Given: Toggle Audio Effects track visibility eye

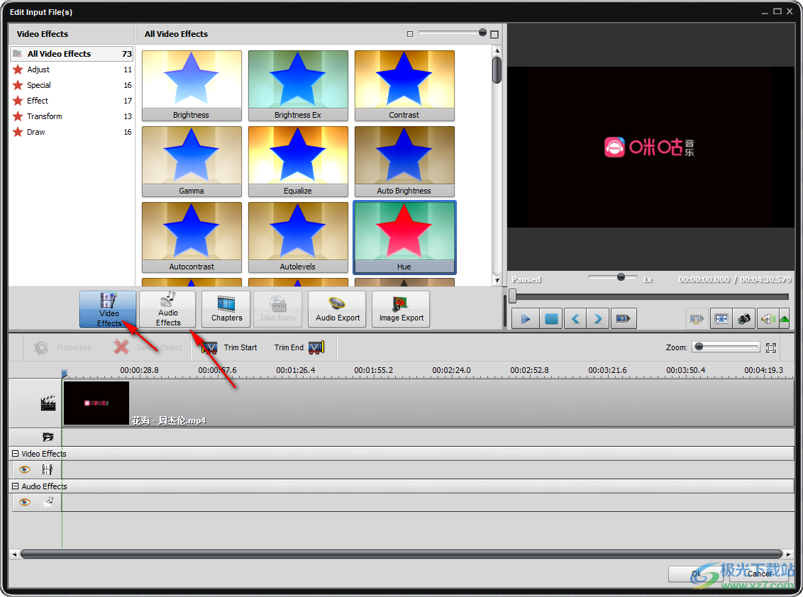Looking at the screenshot, I should click(x=24, y=502).
